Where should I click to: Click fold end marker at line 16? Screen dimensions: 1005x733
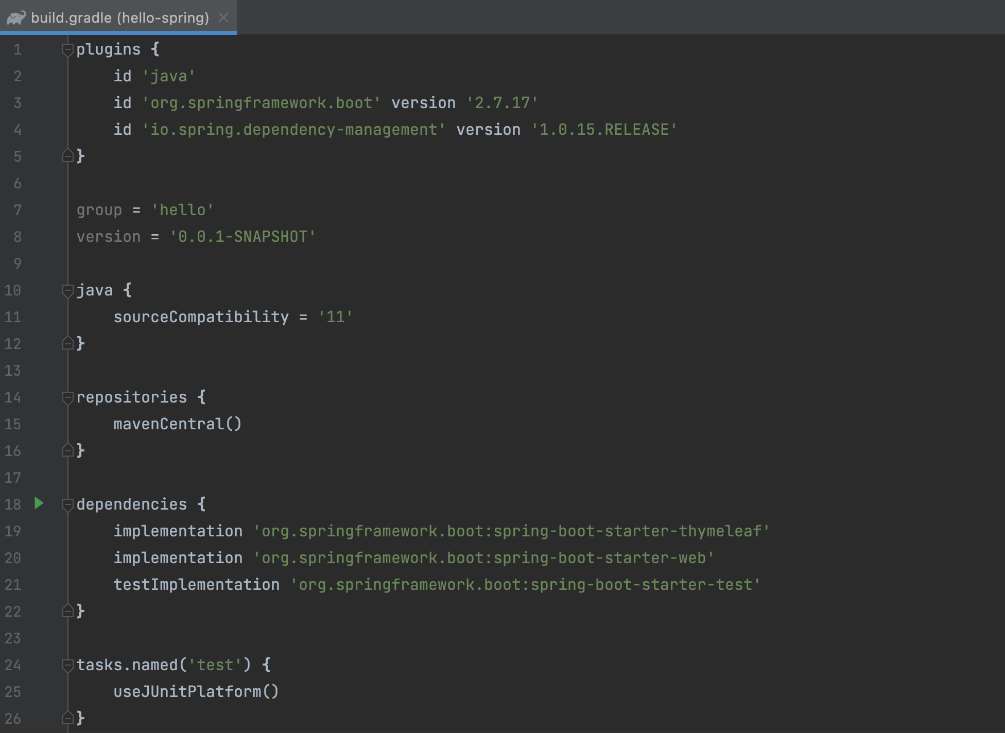click(x=67, y=450)
